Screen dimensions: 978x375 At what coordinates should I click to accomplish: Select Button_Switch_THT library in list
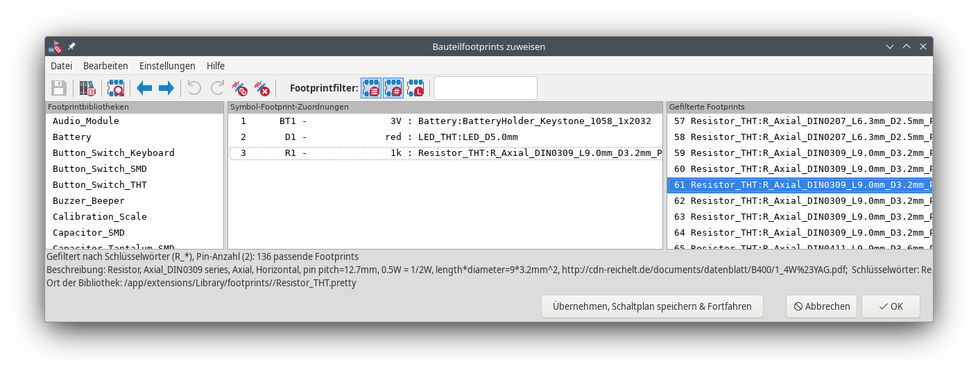tap(99, 184)
